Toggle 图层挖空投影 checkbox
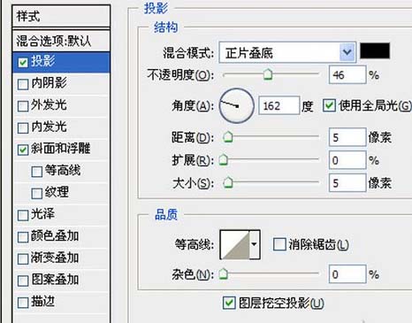 point(229,303)
